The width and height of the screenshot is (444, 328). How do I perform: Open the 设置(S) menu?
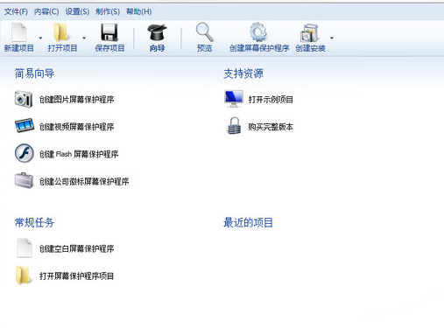[77, 11]
